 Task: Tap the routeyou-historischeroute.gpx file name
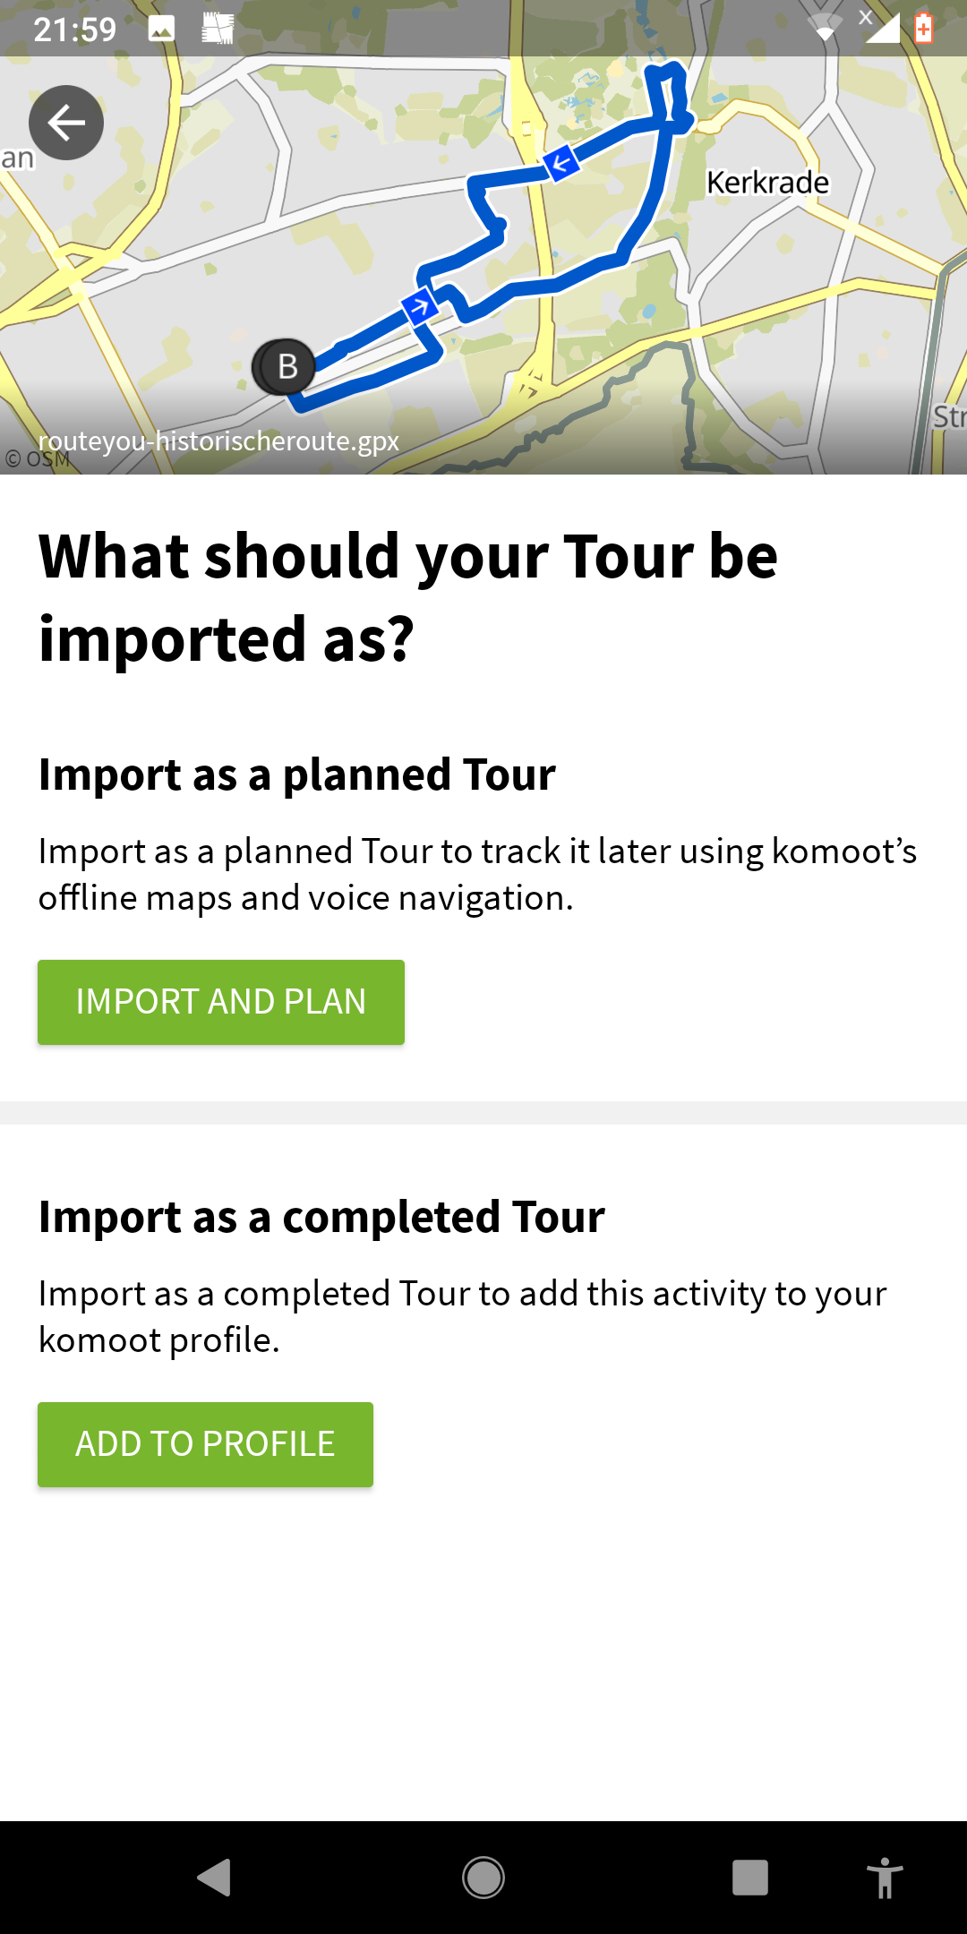pyautogui.click(x=218, y=441)
